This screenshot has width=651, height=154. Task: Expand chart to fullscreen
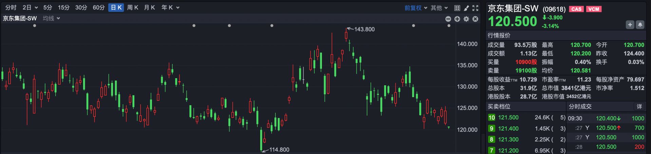pos(475,8)
